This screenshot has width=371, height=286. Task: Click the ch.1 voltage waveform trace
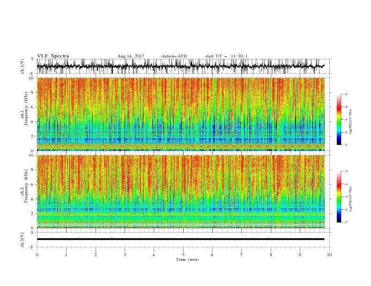pyautogui.click(x=180, y=66)
